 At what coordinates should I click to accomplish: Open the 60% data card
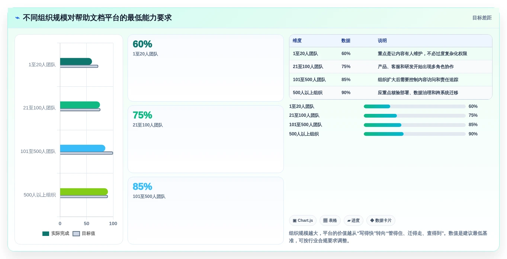coord(206,68)
